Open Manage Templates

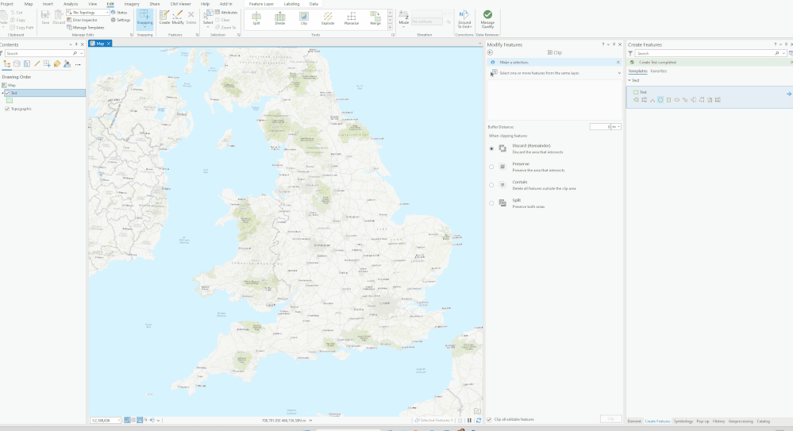point(86,28)
